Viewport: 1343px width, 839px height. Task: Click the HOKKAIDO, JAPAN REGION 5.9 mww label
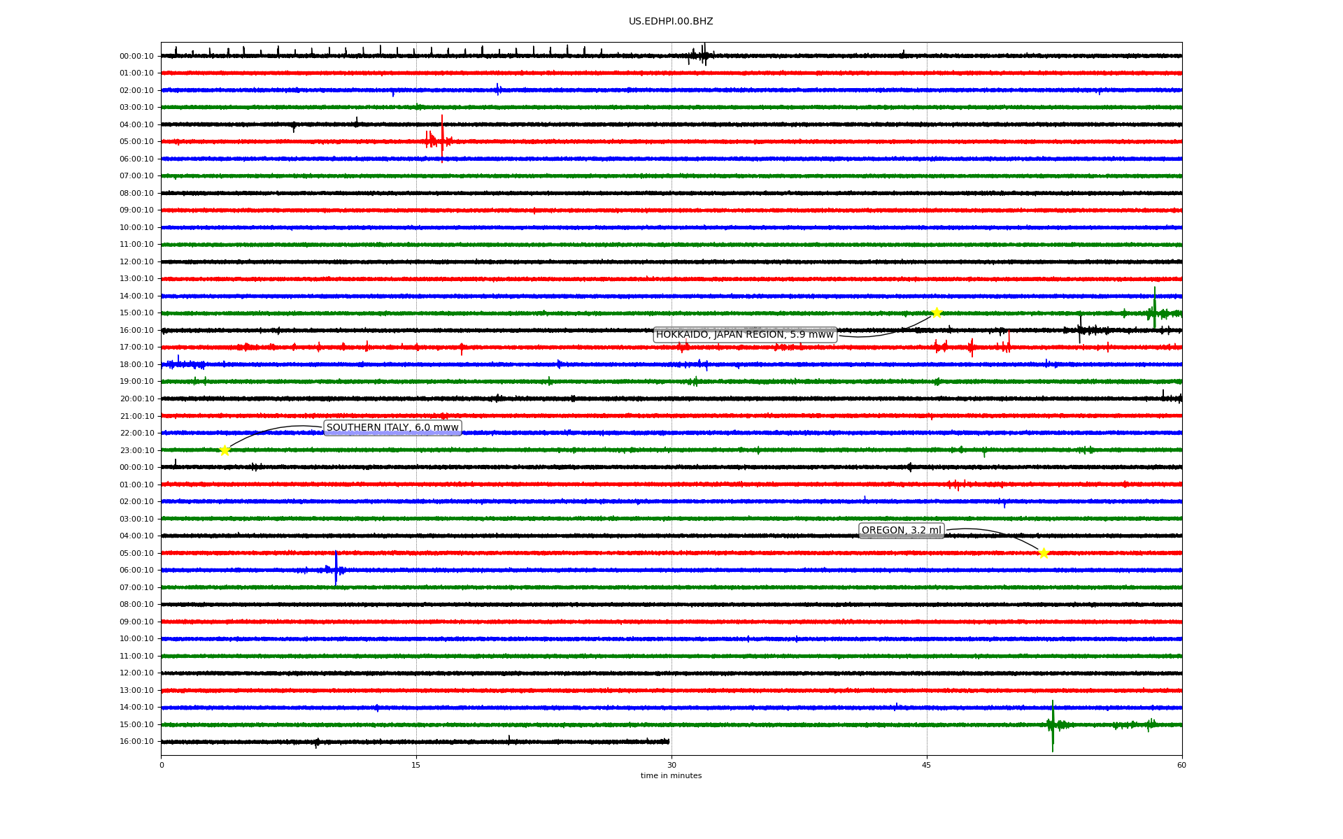744,335
